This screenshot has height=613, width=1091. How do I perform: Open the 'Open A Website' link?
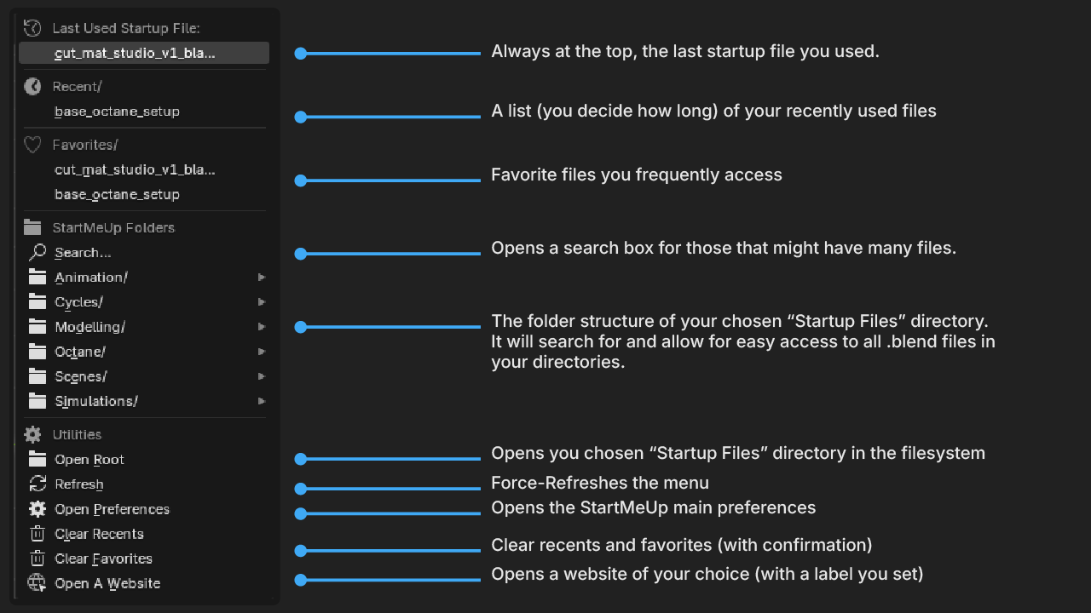point(107,583)
